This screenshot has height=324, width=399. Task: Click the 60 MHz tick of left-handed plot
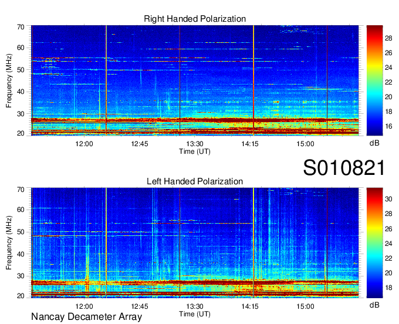coord(21,210)
